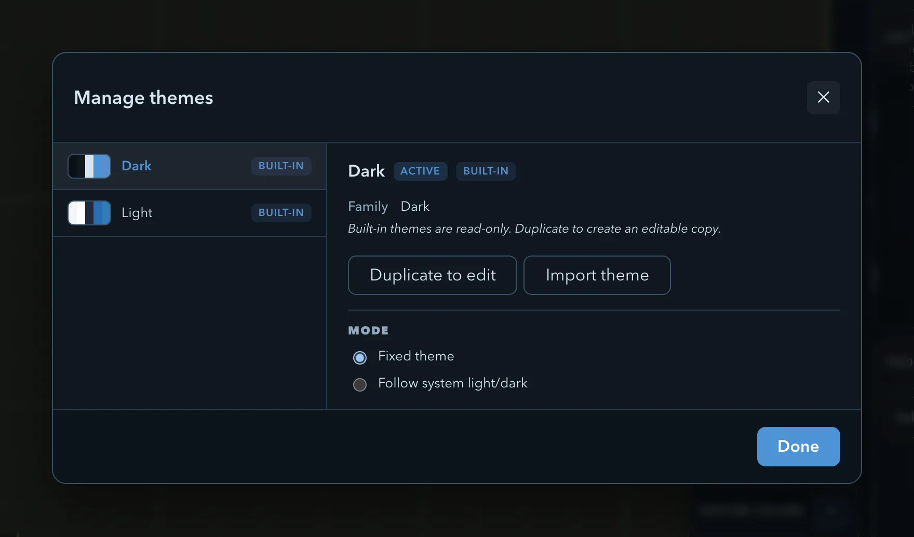Click the Dark heading in details pane
The width and height of the screenshot is (914, 537).
click(366, 171)
